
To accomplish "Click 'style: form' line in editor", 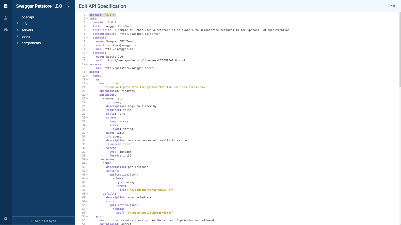I will coord(115,114).
